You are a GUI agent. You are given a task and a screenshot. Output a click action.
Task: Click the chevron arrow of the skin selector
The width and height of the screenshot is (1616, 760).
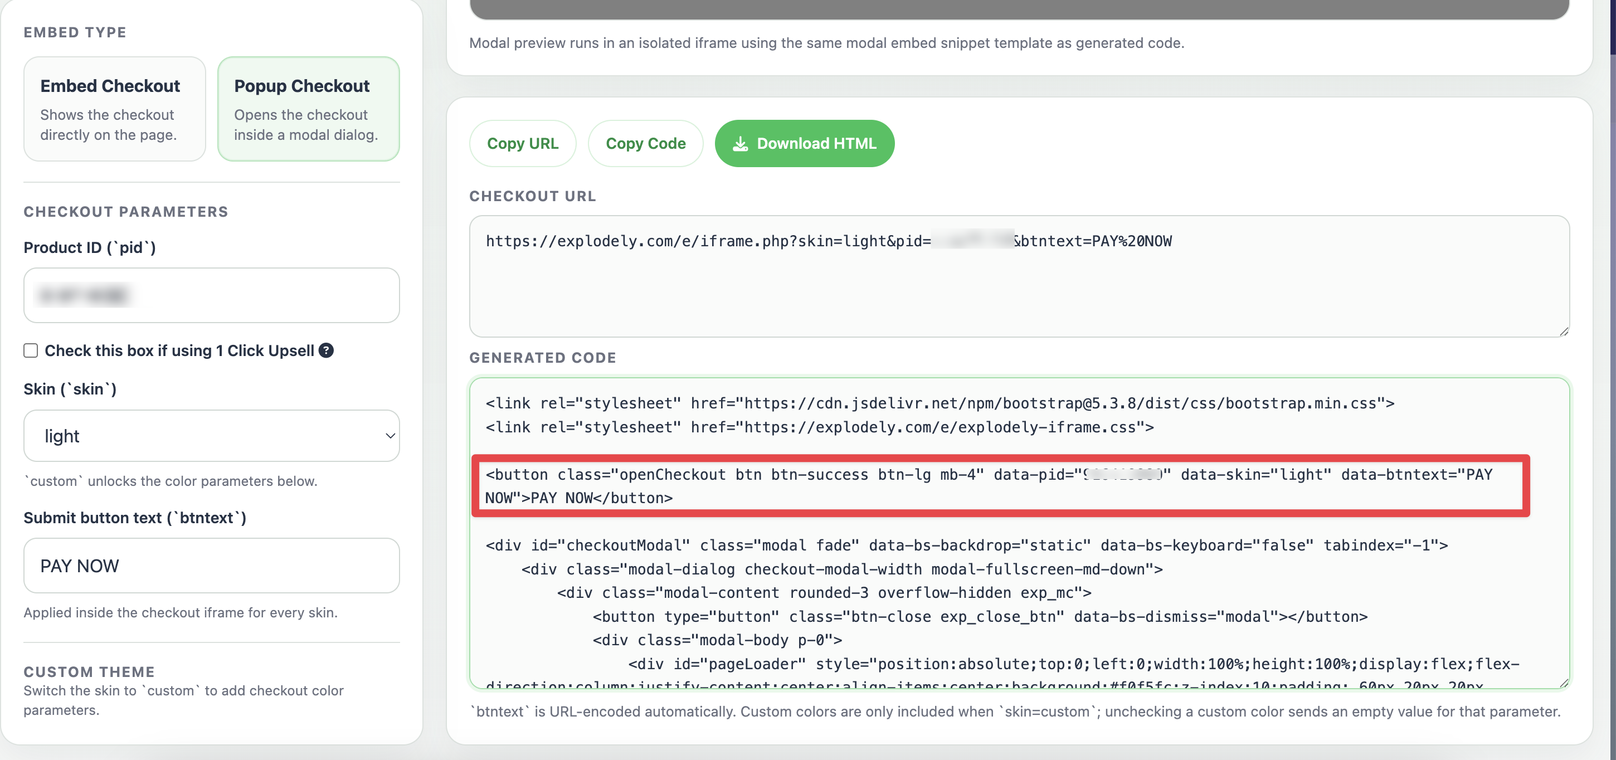(390, 436)
